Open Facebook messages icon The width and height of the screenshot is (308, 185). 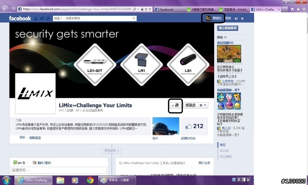click(x=42, y=18)
